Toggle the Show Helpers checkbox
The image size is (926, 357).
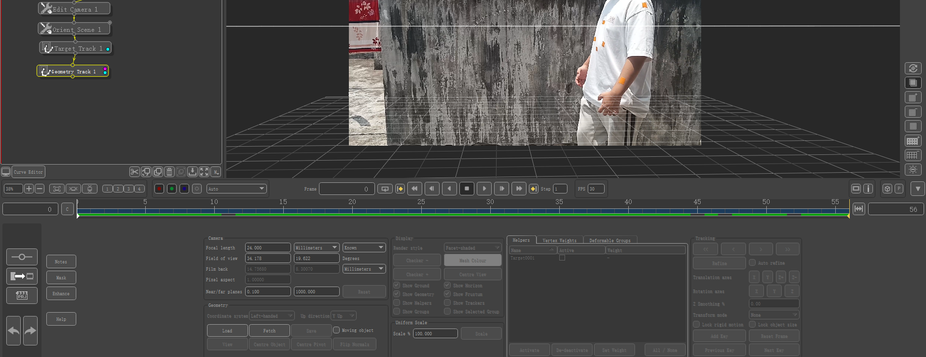(397, 303)
